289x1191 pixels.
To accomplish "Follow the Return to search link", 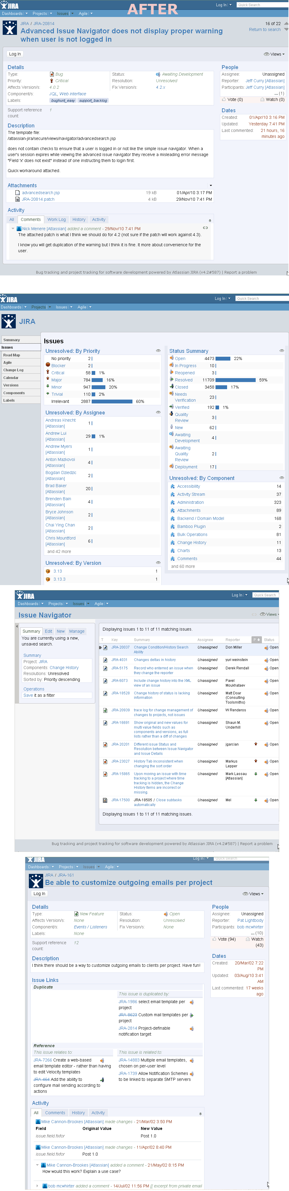I will click(265, 29).
